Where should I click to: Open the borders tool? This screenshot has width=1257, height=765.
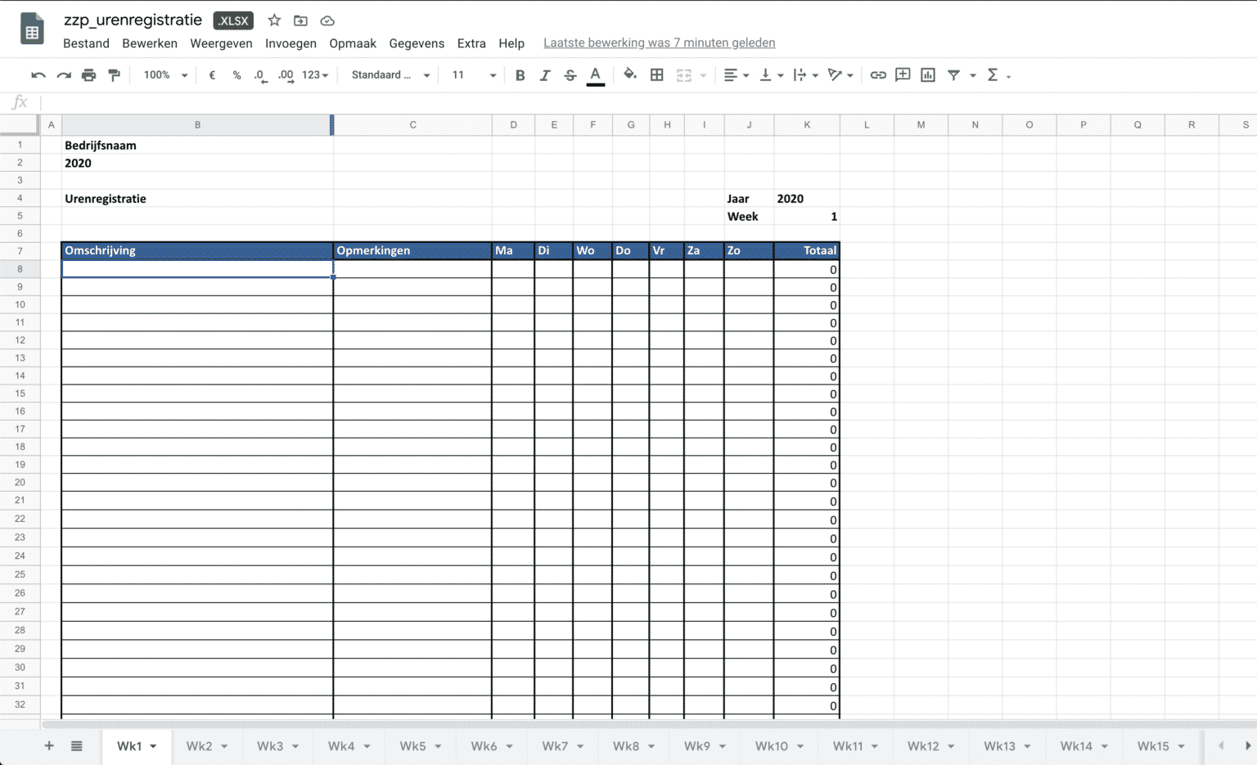click(656, 74)
